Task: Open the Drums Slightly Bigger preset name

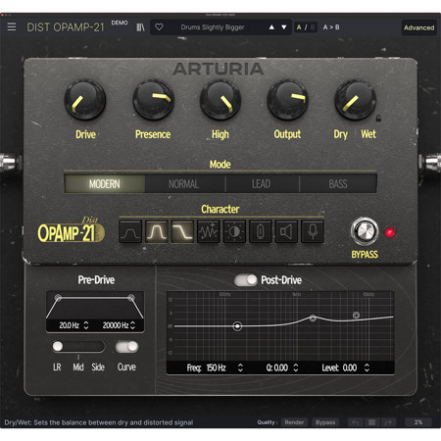Action: click(213, 27)
